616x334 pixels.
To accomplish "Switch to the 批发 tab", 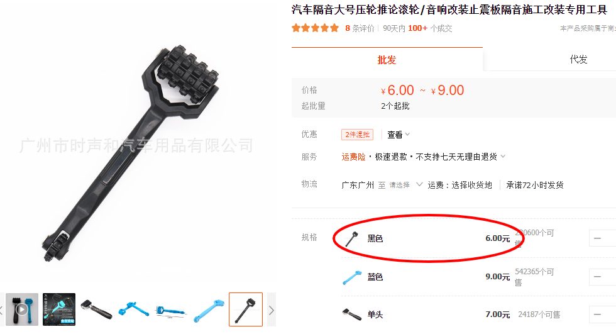I will pos(387,60).
